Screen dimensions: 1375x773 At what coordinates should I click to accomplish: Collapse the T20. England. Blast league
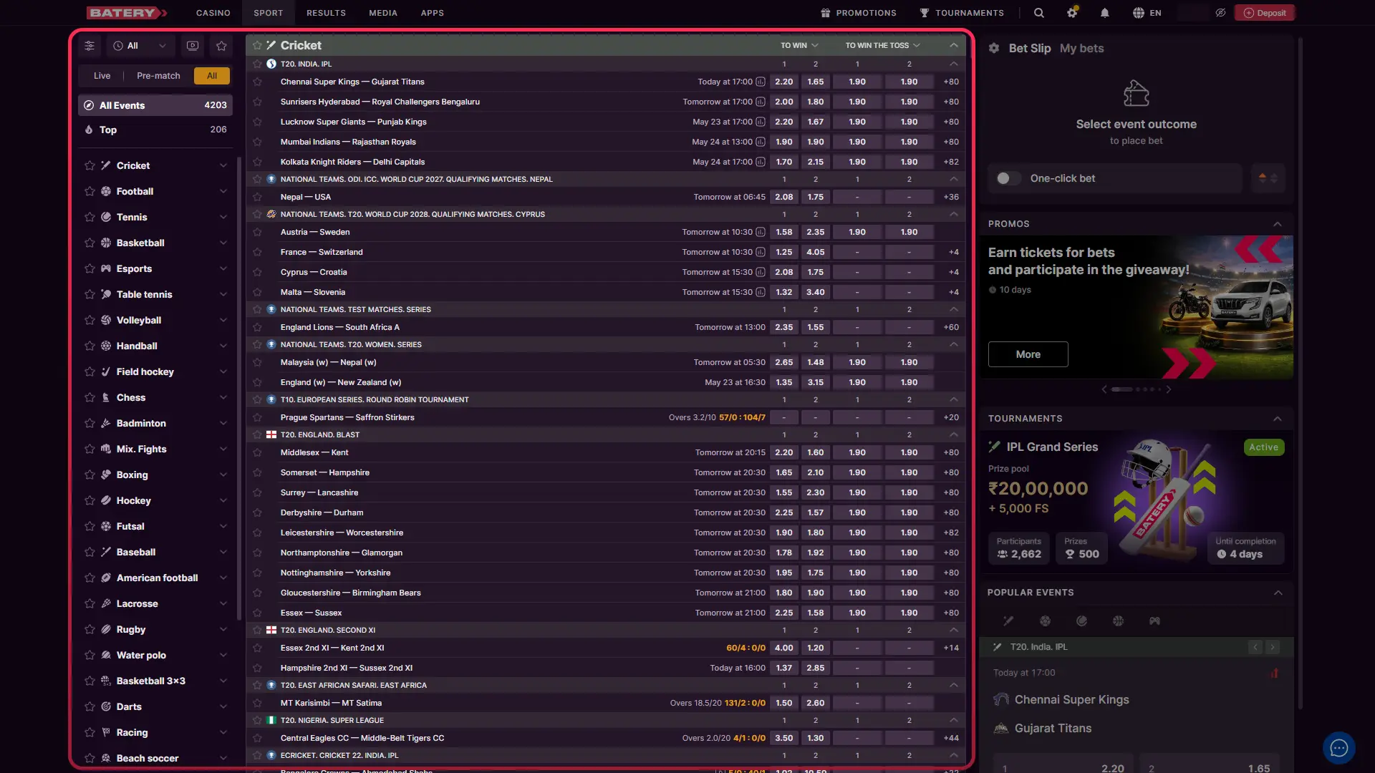pos(954,434)
